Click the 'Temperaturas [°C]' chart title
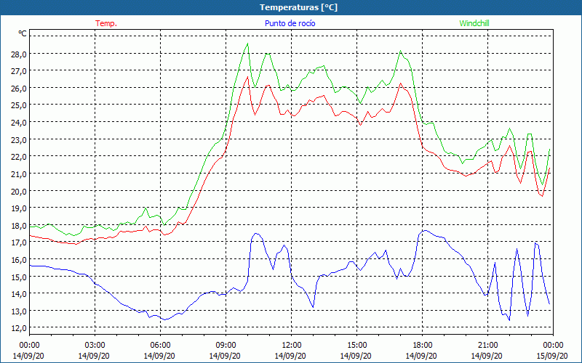 [x=298, y=7]
